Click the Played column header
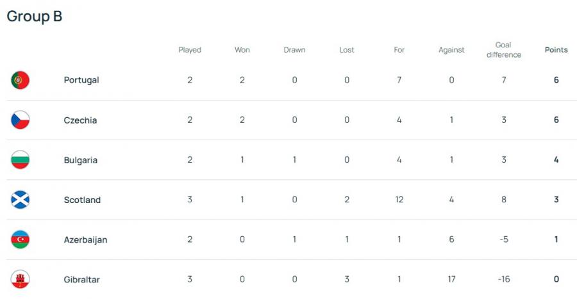 point(190,50)
